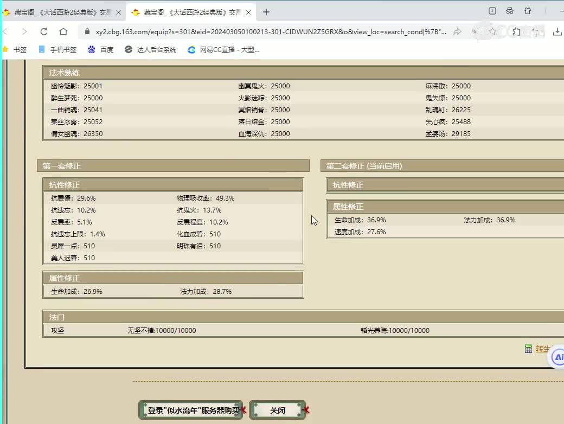Click the browser forward arrow
The width and height of the screenshot is (564, 424).
click(x=24, y=31)
